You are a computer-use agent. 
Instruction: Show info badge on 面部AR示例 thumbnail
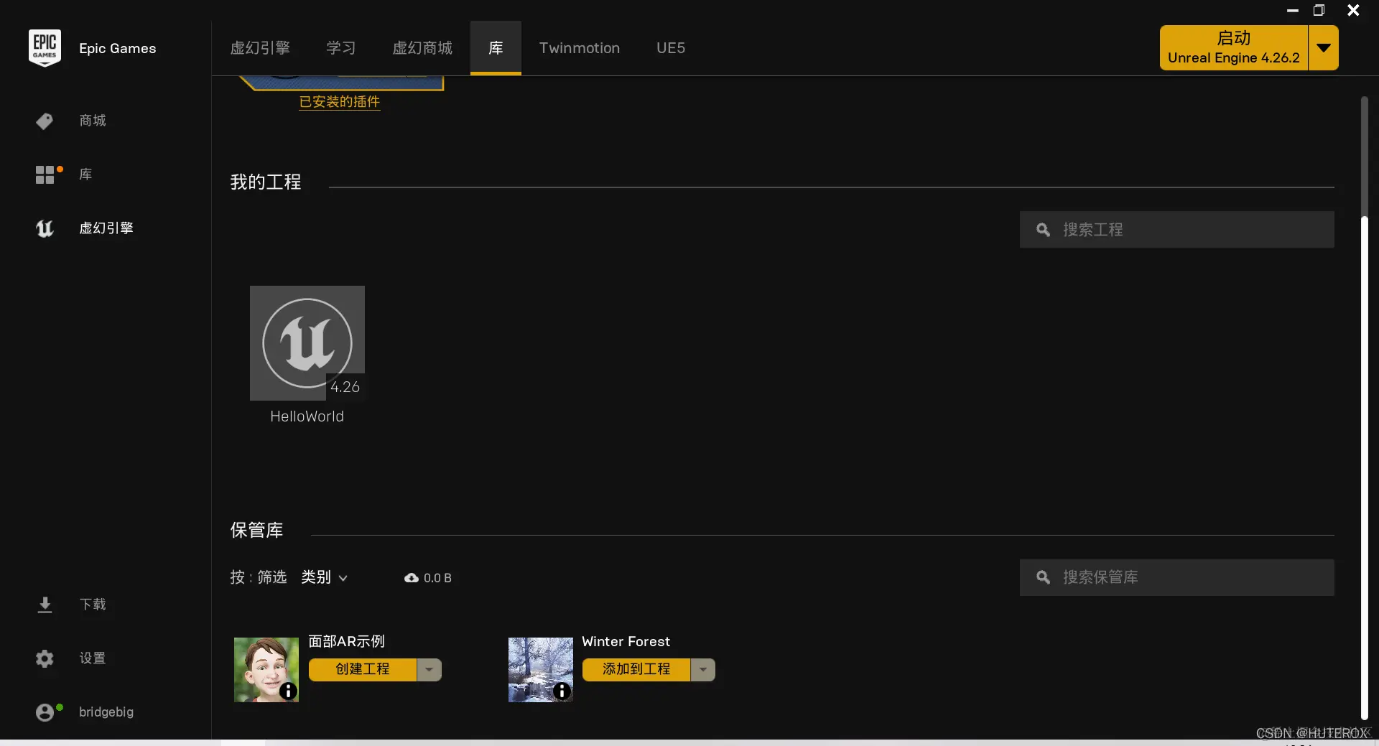[x=288, y=691]
